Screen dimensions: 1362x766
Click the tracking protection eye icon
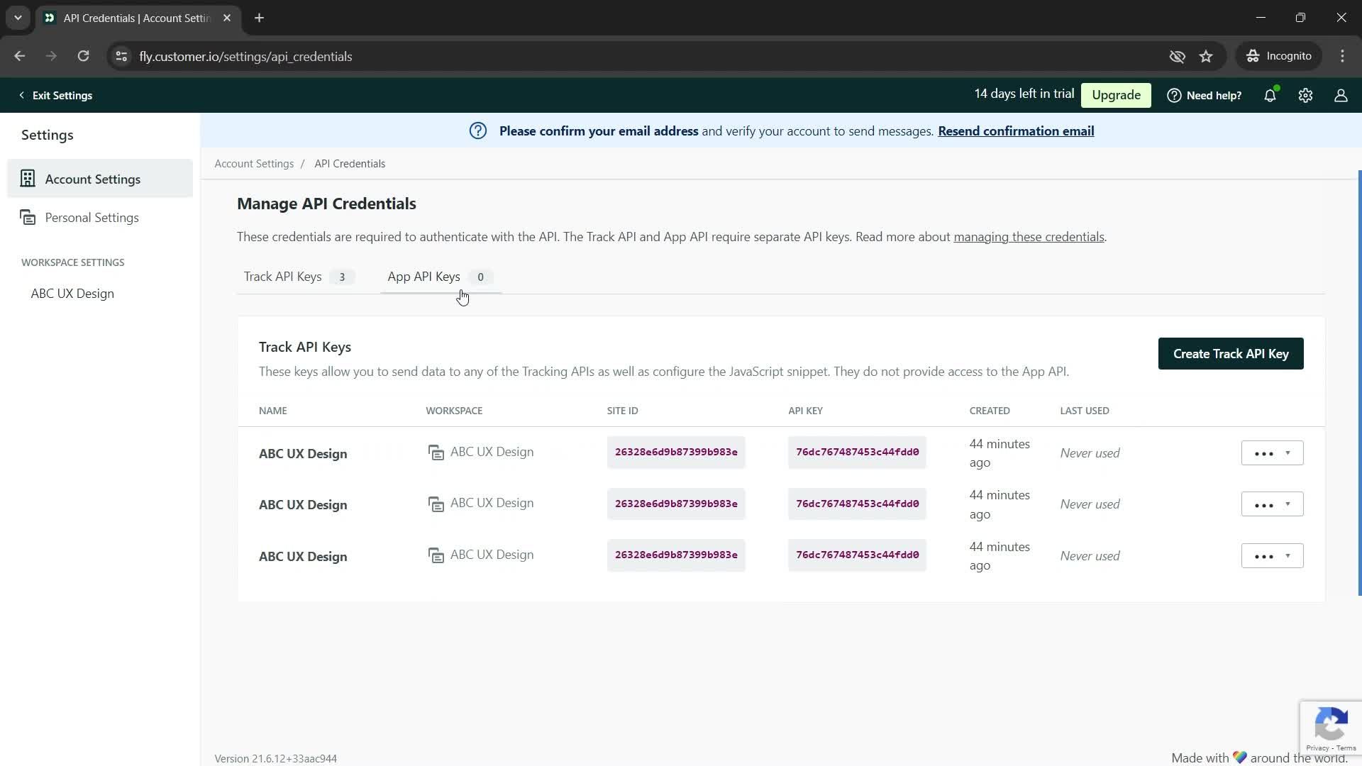point(1177,56)
